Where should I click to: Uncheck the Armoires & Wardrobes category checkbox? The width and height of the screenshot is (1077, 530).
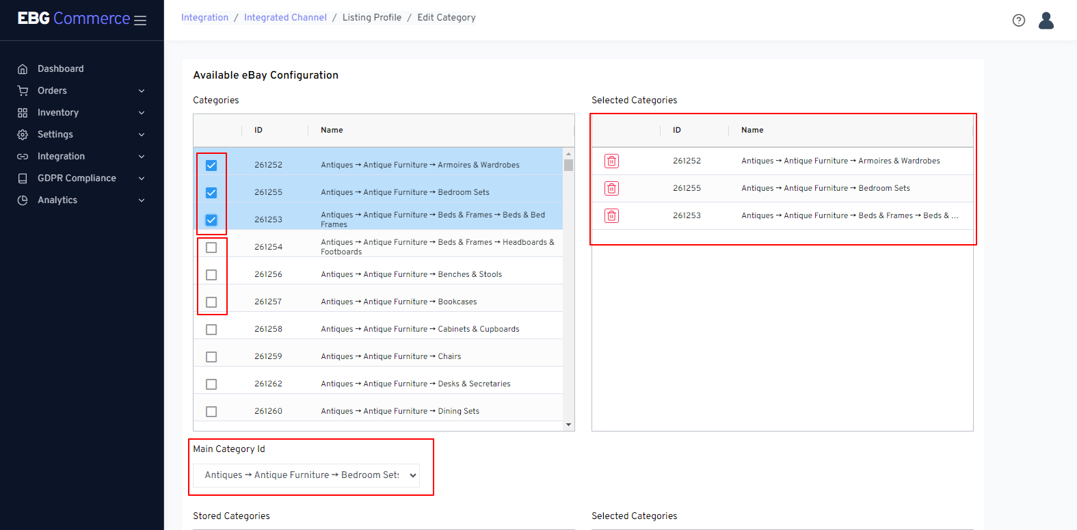coord(211,165)
